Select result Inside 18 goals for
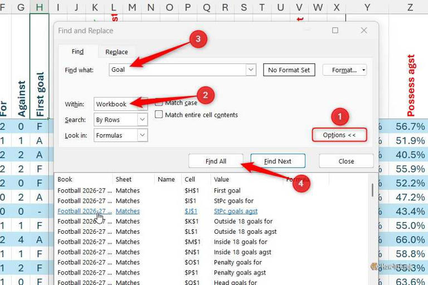Screen dimensions: 428x285 (212, 242)
